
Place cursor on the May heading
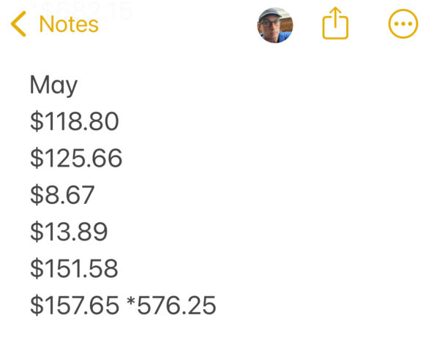click(53, 85)
